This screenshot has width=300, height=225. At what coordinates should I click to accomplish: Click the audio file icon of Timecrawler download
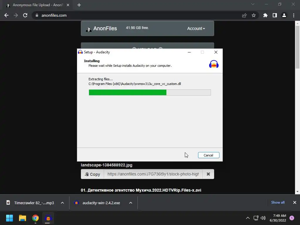coord(8,203)
